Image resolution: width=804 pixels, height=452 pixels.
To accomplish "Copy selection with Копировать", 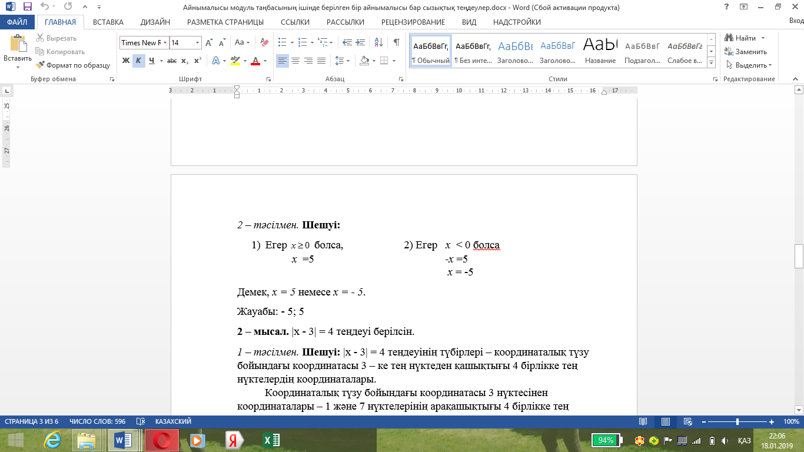I will 60,52.
